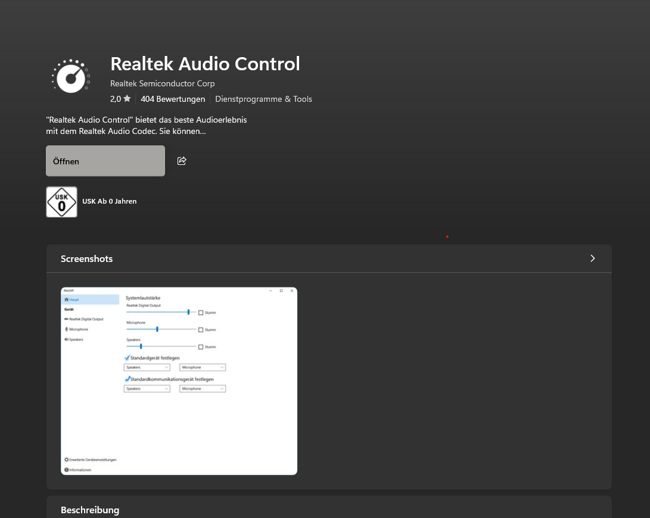Tick the Stumm checkbox for Realtek Digital Output
The height and width of the screenshot is (518, 650).
pos(201,312)
